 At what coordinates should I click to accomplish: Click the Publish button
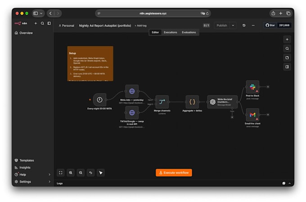222,26
